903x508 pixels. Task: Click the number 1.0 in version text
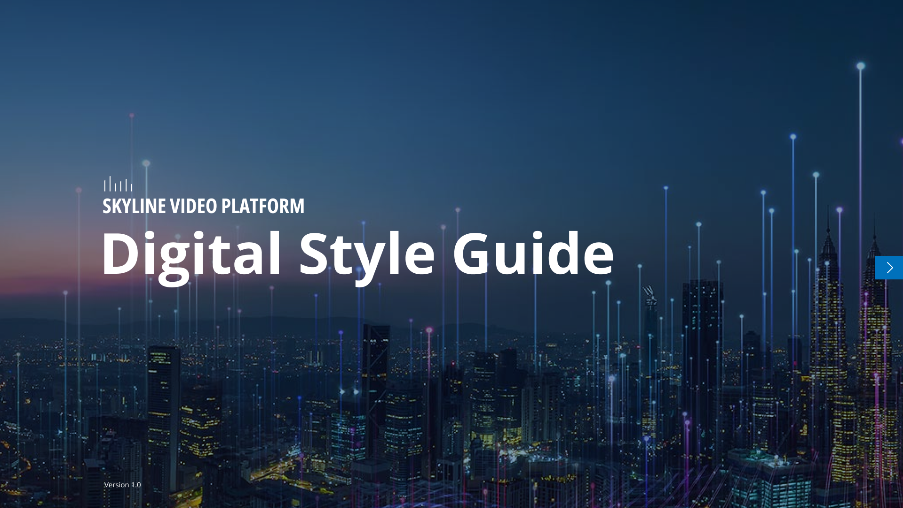pos(136,484)
